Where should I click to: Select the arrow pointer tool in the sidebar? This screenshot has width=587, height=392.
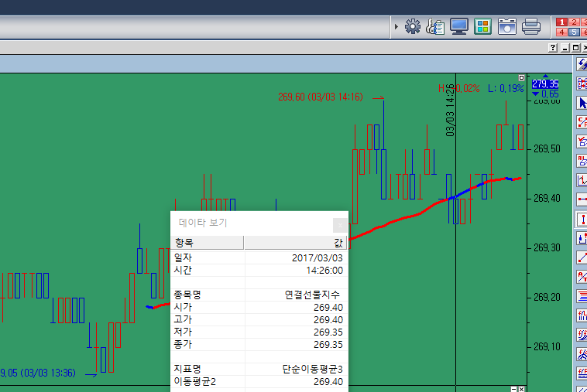582,103
